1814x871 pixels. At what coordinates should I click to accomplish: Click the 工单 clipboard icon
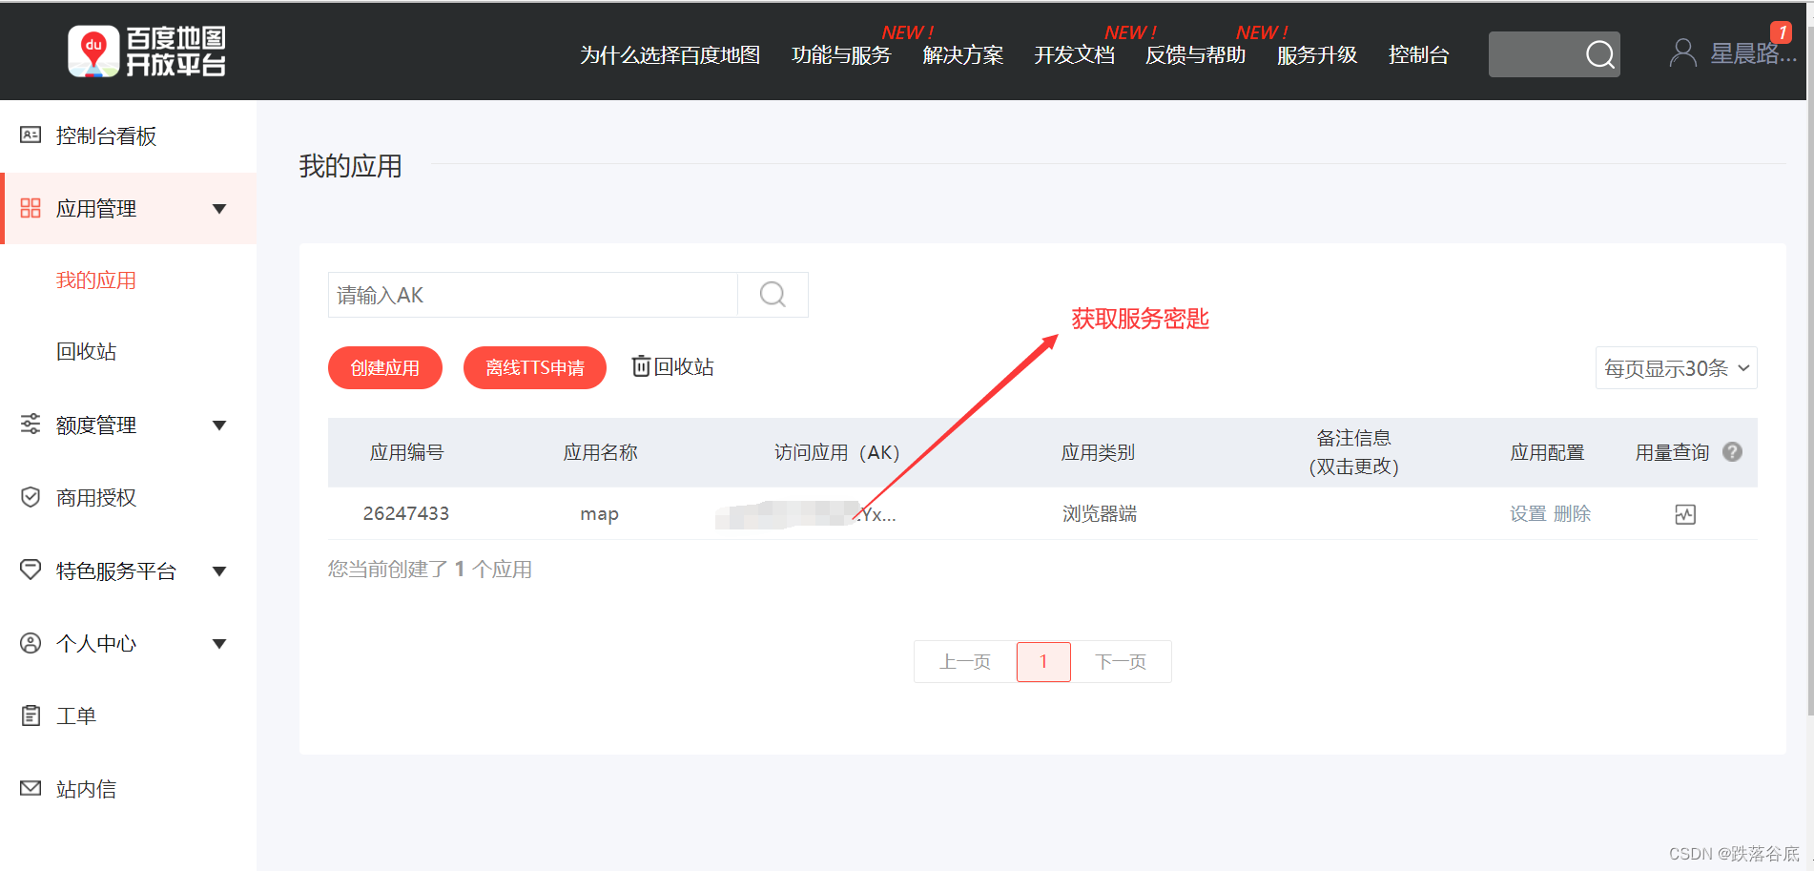coord(31,715)
